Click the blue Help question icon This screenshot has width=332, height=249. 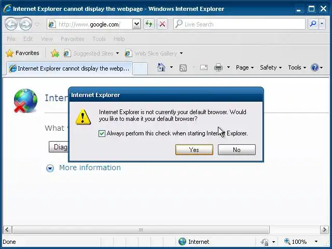(315, 67)
